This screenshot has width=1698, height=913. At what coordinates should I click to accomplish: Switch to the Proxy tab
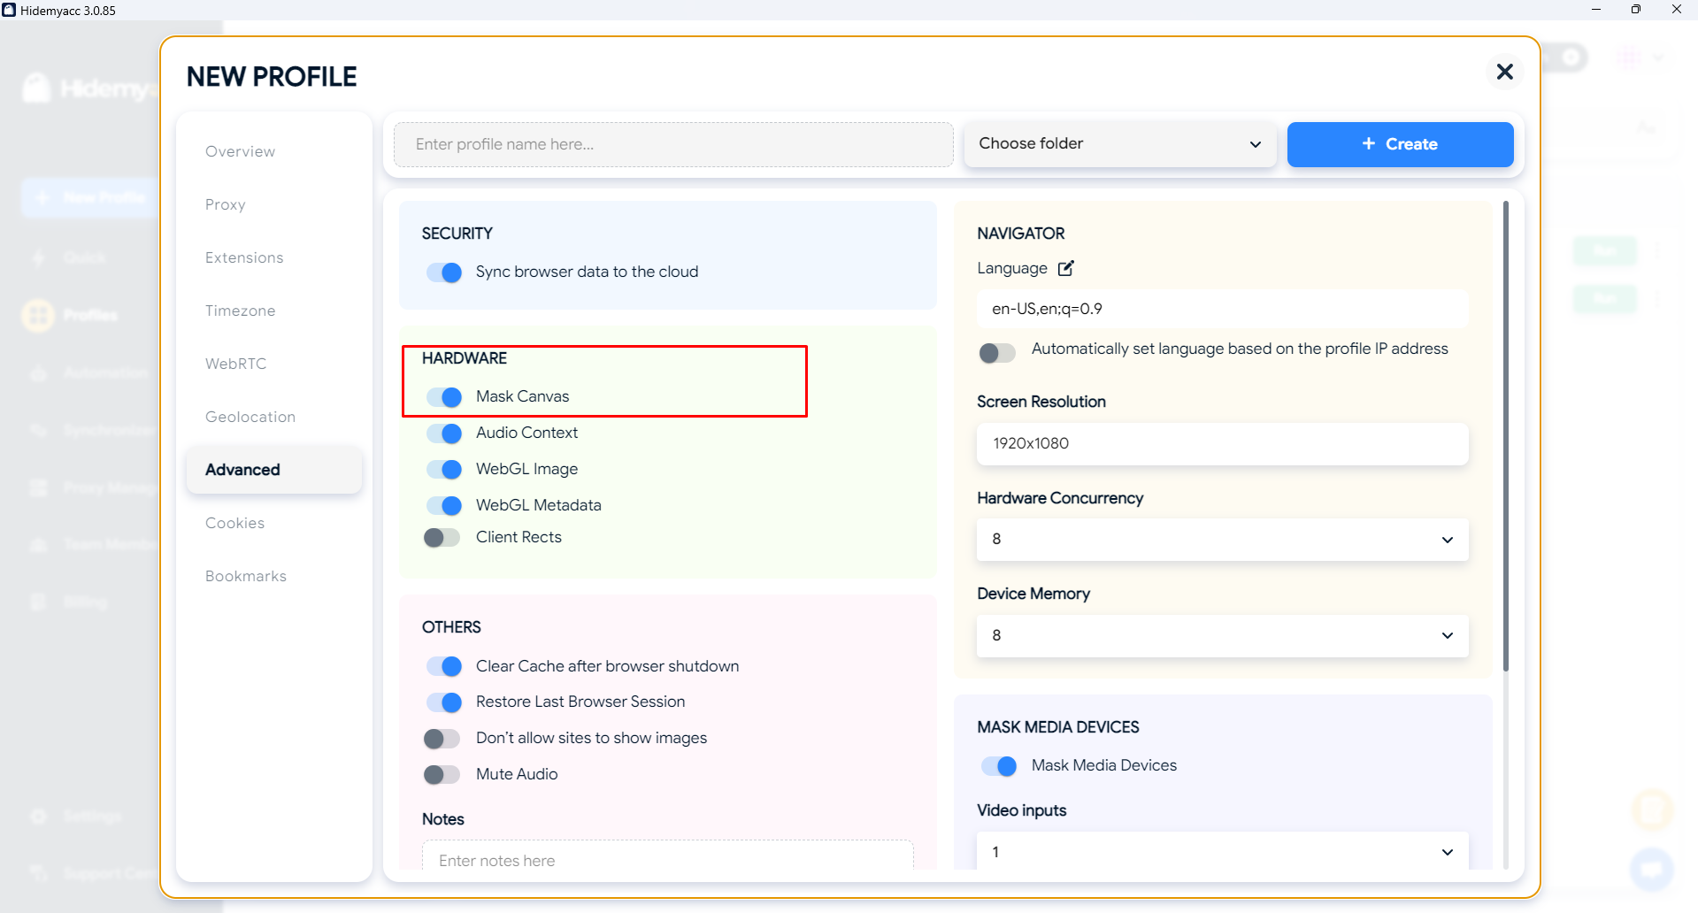tap(226, 204)
